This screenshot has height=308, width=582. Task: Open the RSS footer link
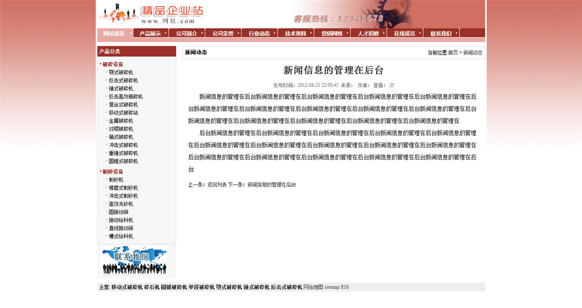345,287
